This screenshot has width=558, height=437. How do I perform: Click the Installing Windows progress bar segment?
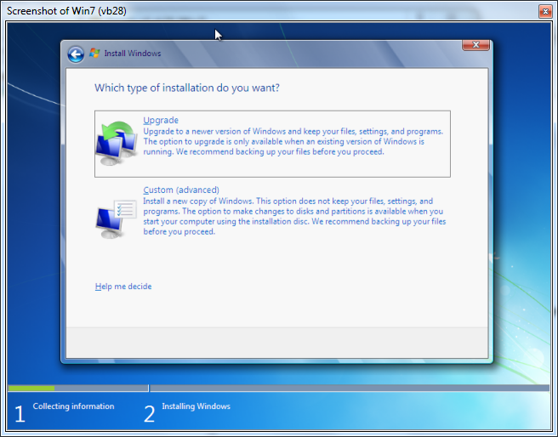click(350, 389)
